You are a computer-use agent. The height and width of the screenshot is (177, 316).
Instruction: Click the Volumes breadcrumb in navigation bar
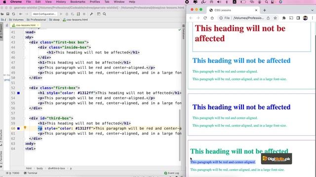coord(16,20)
